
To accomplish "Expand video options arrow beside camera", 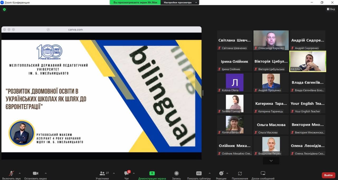I will coord(46,173).
